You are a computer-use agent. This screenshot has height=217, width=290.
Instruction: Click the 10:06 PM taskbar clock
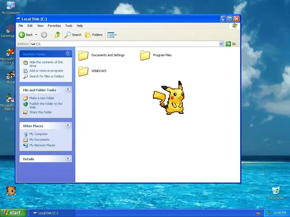[280, 213]
